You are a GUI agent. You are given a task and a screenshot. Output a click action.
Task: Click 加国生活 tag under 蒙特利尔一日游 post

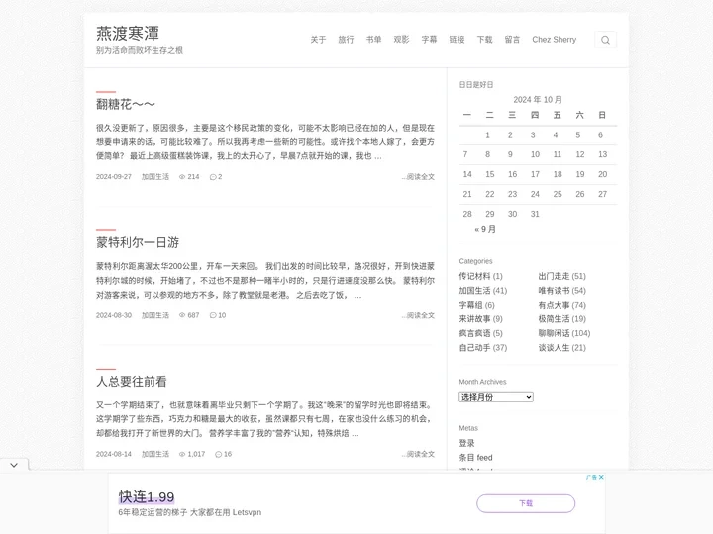click(x=155, y=315)
